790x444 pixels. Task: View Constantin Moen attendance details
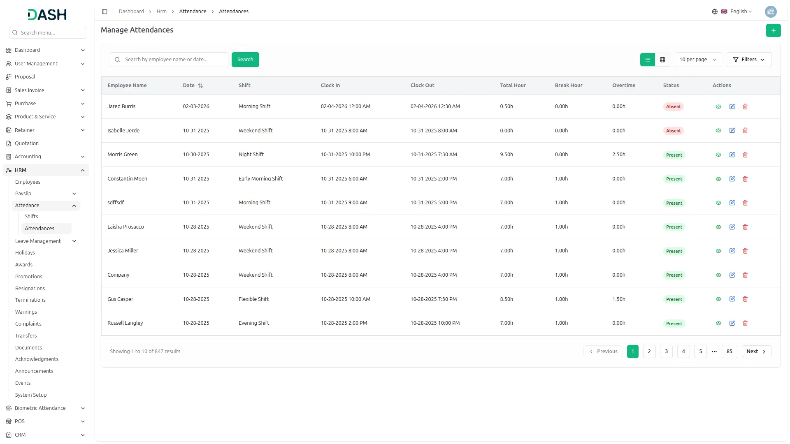pos(718,179)
